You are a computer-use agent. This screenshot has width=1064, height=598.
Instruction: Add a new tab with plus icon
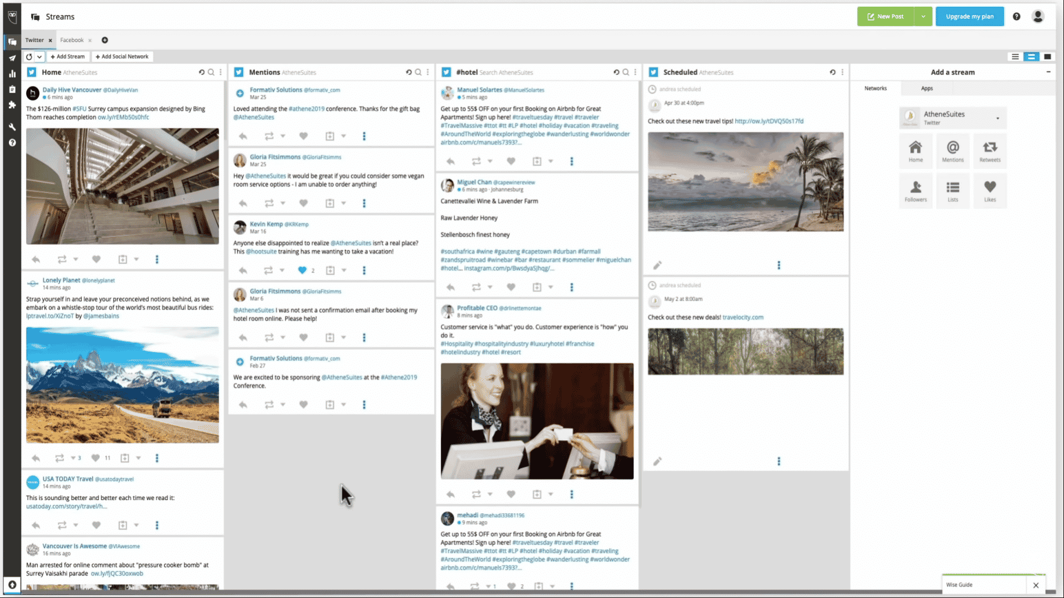105,40
